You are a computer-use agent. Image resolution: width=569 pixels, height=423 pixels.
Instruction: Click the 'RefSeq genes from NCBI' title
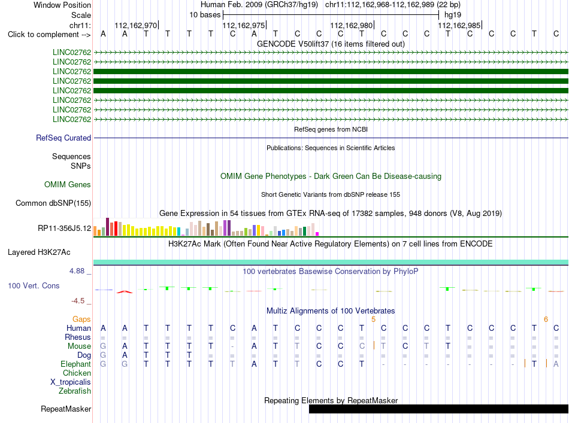[331, 129]
